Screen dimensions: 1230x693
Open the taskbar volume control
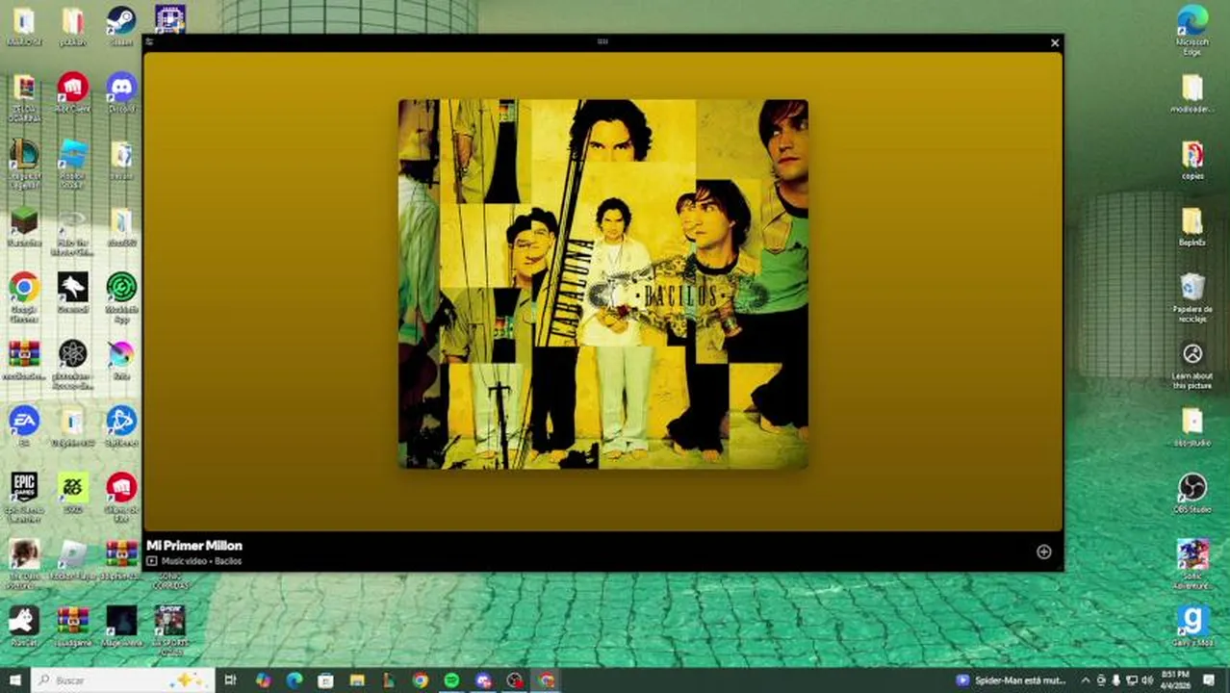[1147, 680]
